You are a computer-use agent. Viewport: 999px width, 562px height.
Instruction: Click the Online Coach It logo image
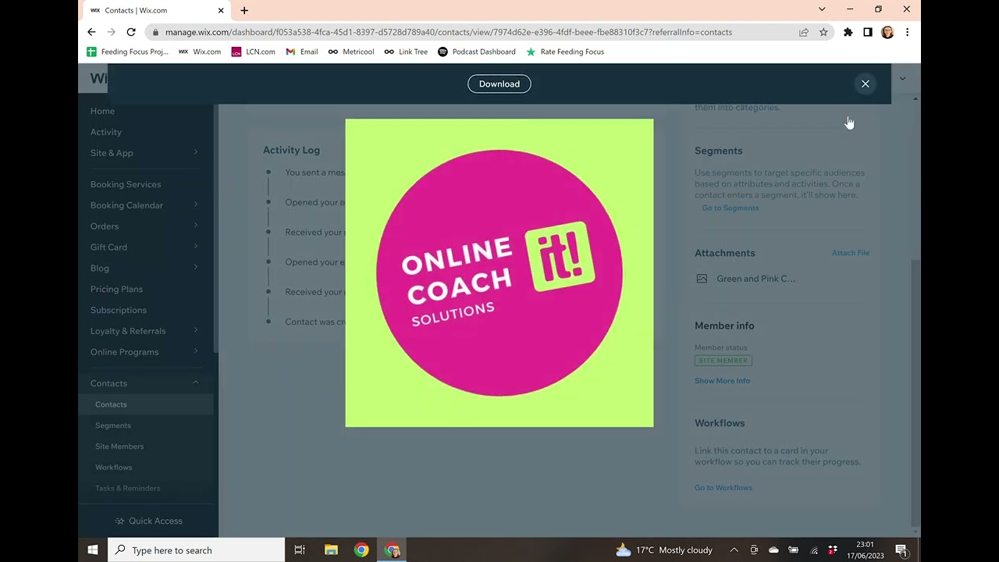pyautogui.click(x=499, y=273)
